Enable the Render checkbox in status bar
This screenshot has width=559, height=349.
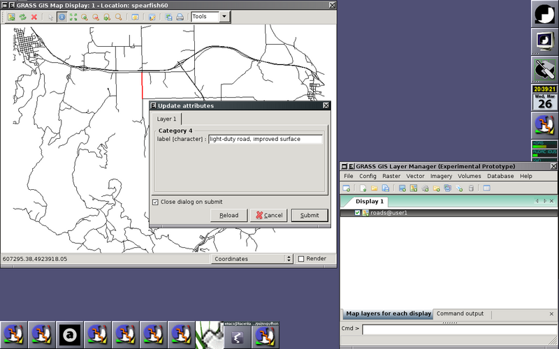pyautogui.click(x=301, y=259)
